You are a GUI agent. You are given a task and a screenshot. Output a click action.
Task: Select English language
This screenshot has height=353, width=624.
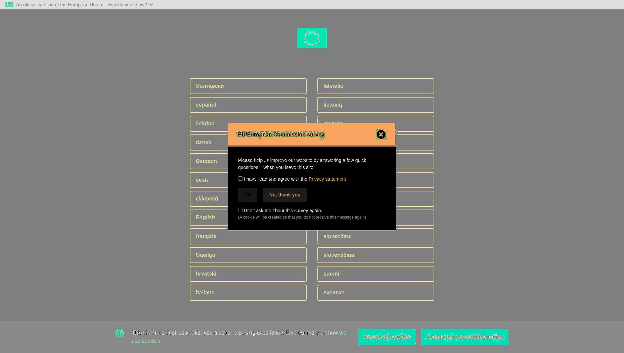tap(209, 218)
